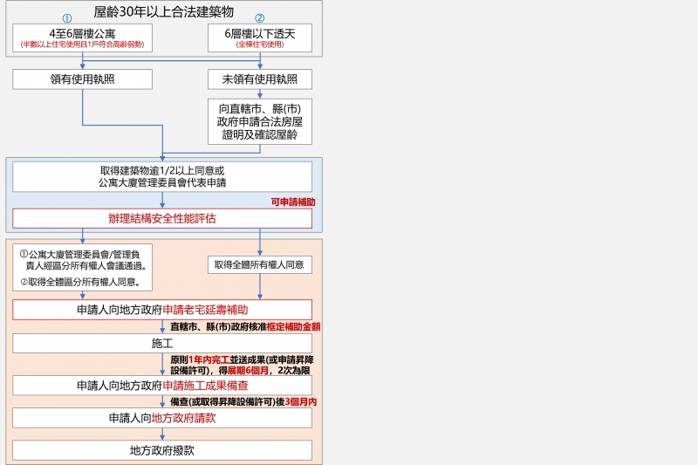Click the 公寓大廈管理委員會 item ① text
698x465 pixels.
click(84, 259)
